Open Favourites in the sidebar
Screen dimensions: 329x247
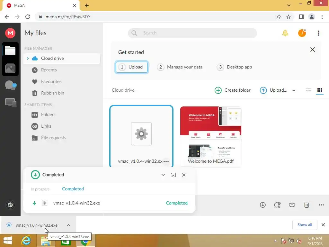(47, 81)
